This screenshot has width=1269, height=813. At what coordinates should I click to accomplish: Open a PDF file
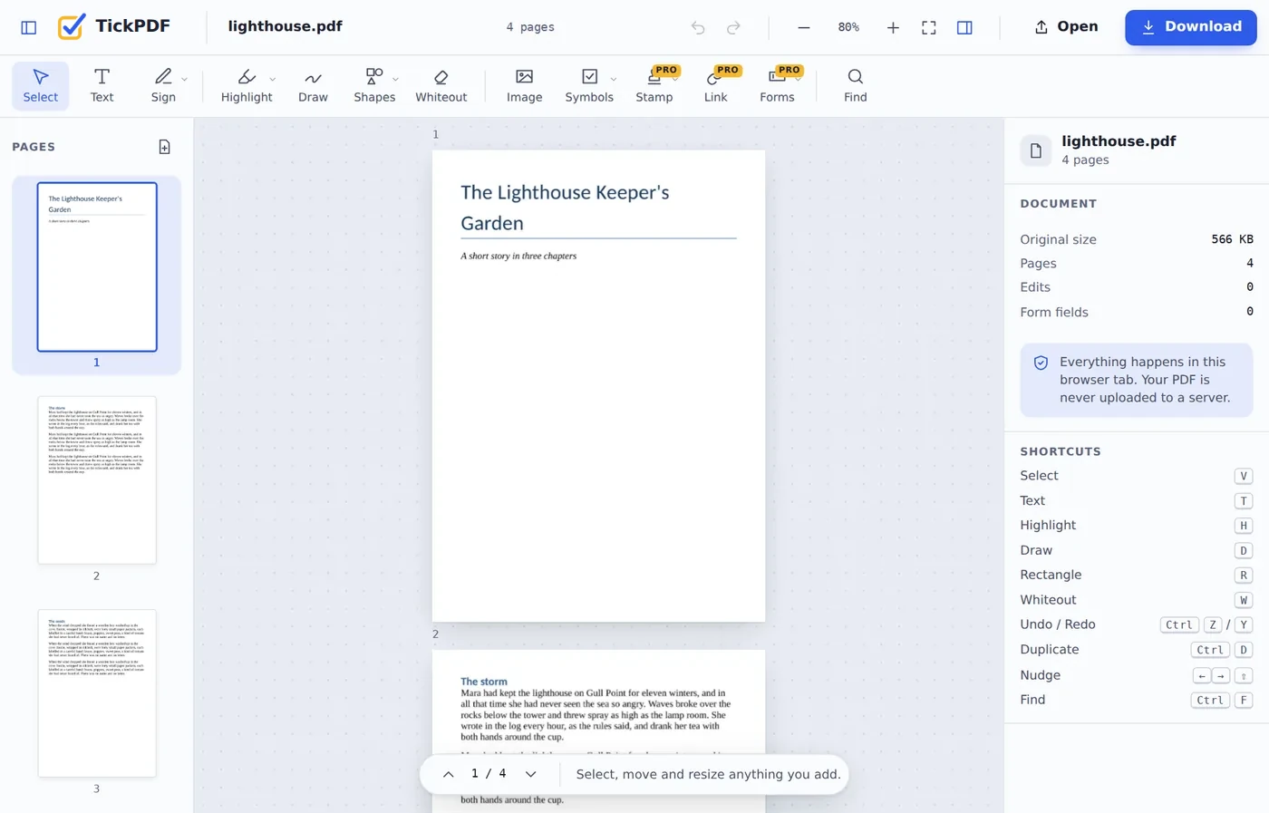click(x=1066, y=27)
